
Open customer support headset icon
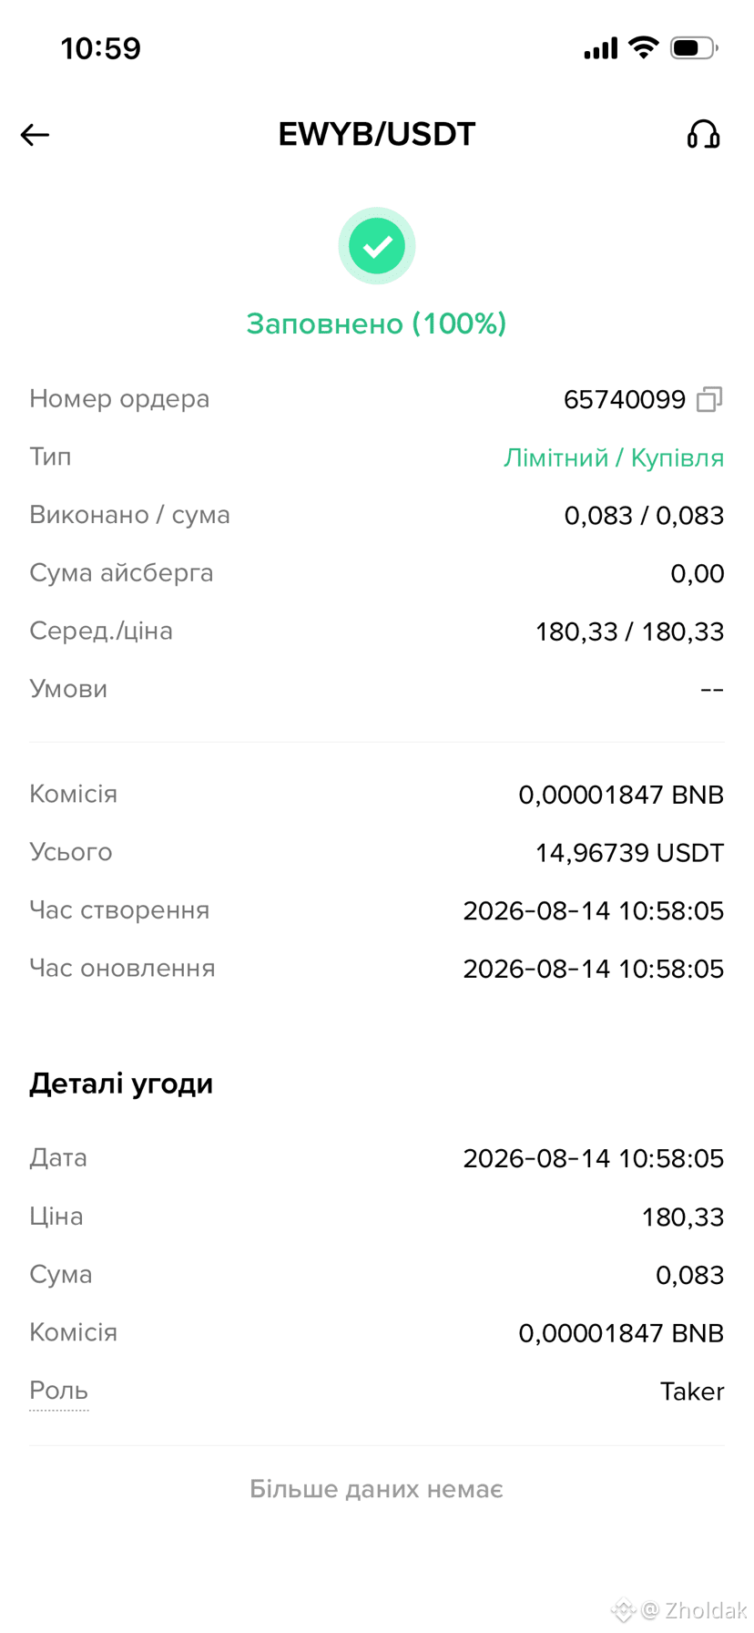tap(703, 135)
